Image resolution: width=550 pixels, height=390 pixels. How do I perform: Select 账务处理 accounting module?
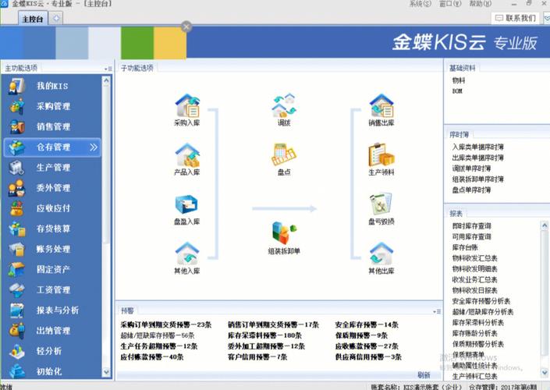52,249
